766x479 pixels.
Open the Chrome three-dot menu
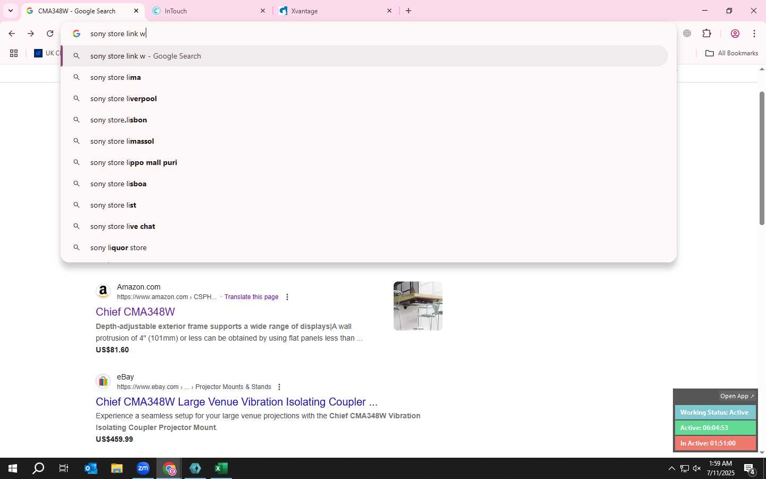[x=754, y=34]
